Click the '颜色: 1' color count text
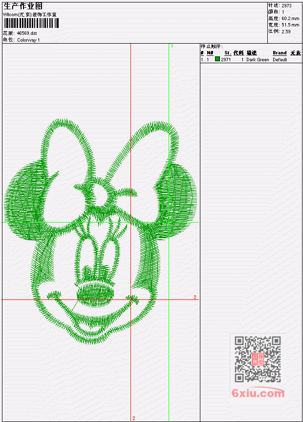This screenshot has width=303, height=422. coord(276,12)
